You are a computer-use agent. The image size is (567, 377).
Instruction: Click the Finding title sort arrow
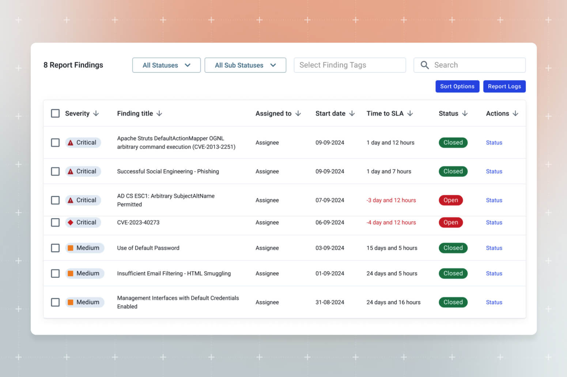pos(159,114)
